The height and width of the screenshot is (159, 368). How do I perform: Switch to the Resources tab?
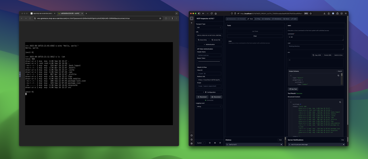tap(231, 19)
